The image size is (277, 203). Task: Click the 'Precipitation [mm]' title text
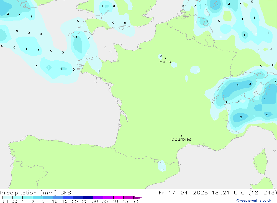pyautogui.click(x=28, y=193)
